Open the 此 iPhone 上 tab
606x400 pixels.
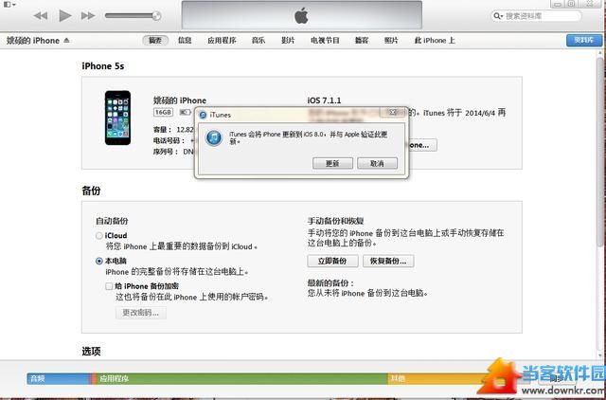click(435, 40)
